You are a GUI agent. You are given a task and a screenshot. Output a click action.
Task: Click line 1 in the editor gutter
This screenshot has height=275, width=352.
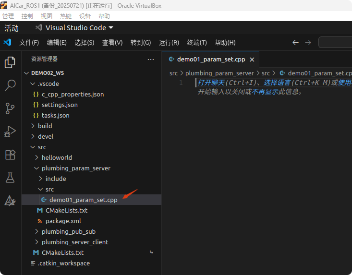[x=181, y=83]
